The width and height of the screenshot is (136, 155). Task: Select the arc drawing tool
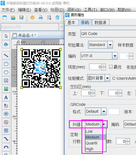(6, 147)
